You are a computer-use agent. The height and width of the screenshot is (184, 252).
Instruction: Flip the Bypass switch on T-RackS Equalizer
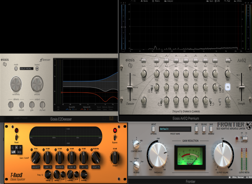pos(115,137)
